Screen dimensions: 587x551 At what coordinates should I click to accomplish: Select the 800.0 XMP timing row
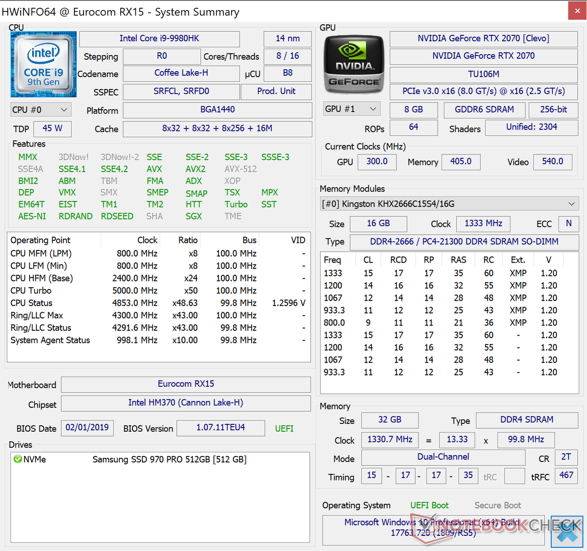tap(449, 323)
